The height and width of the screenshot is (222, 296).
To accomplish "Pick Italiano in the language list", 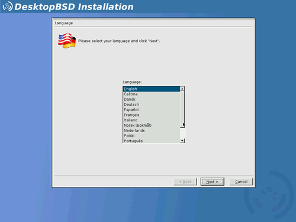I will 152,120.
